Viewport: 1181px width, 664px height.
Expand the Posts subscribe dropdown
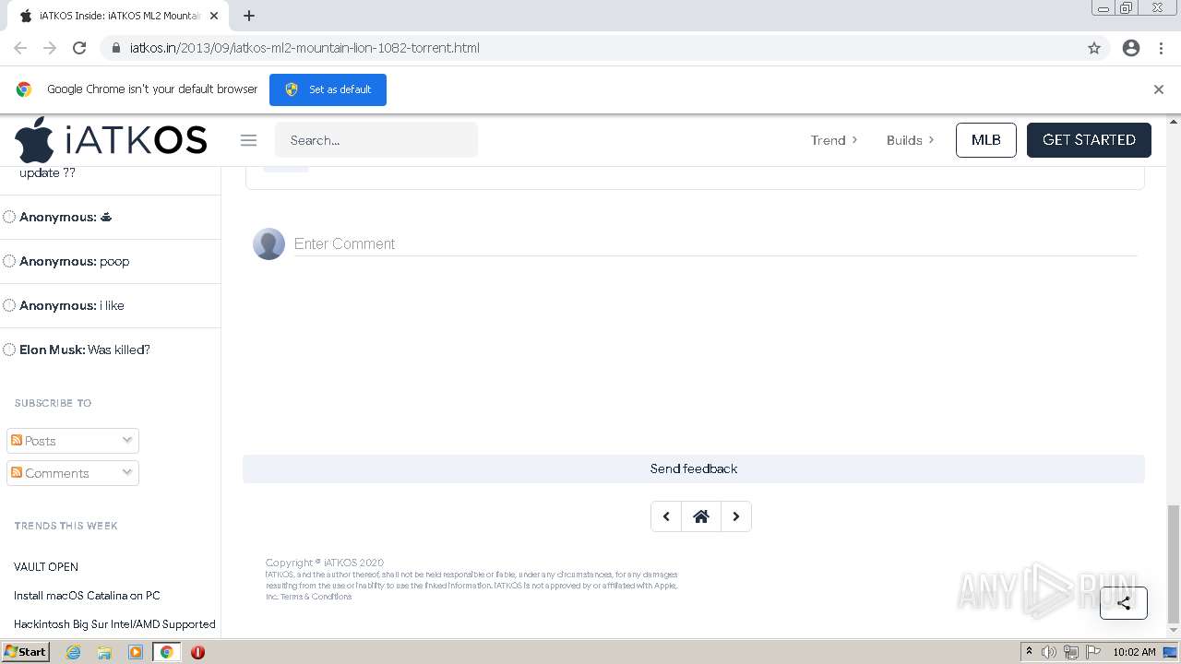pos(127,440)
